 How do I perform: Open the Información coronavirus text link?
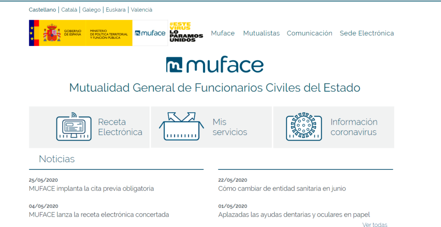pyautogui.click(x=354, y=127)
